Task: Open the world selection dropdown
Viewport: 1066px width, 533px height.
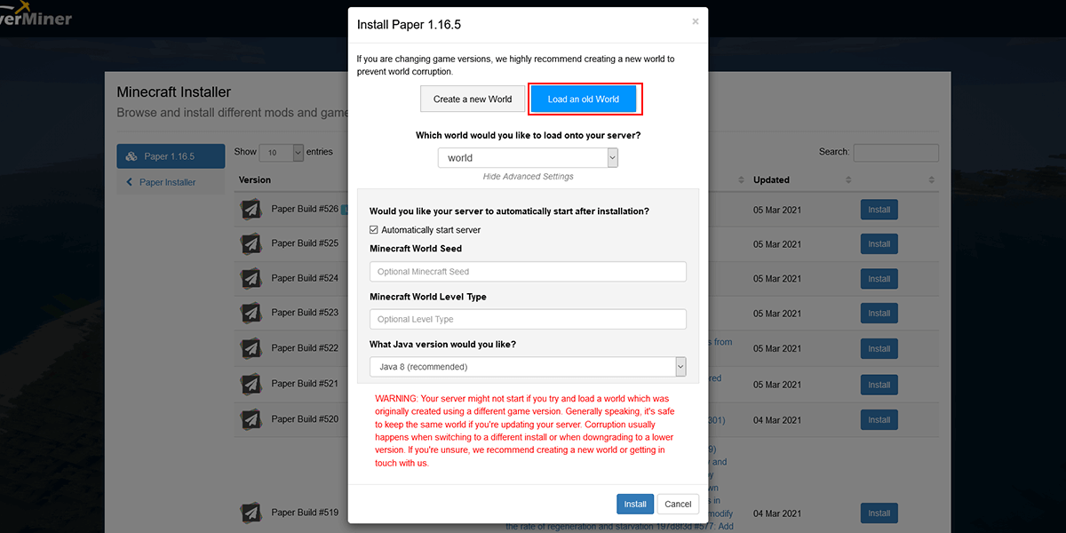Action: pyautogui.click(x=528, y=158)
